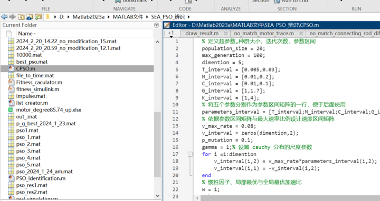Click code line 'p_mutation = 0.1;'
The image size is (380, 201).
[227, 140]
